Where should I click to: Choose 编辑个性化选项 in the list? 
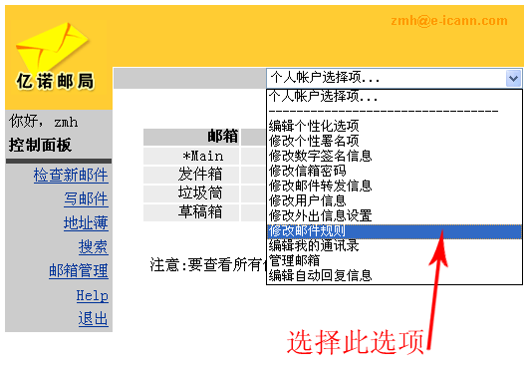(394, 126)
